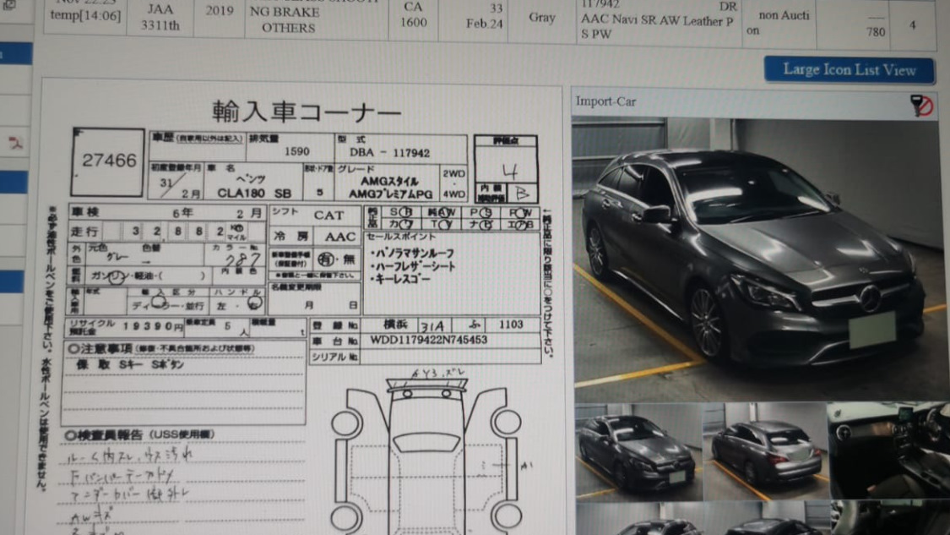
Task: Open the PDF icon in left sidebar
Action: tap(15, 144)
